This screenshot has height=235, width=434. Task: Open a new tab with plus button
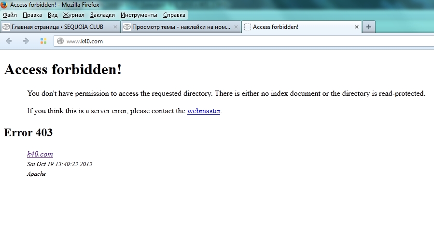369,27
